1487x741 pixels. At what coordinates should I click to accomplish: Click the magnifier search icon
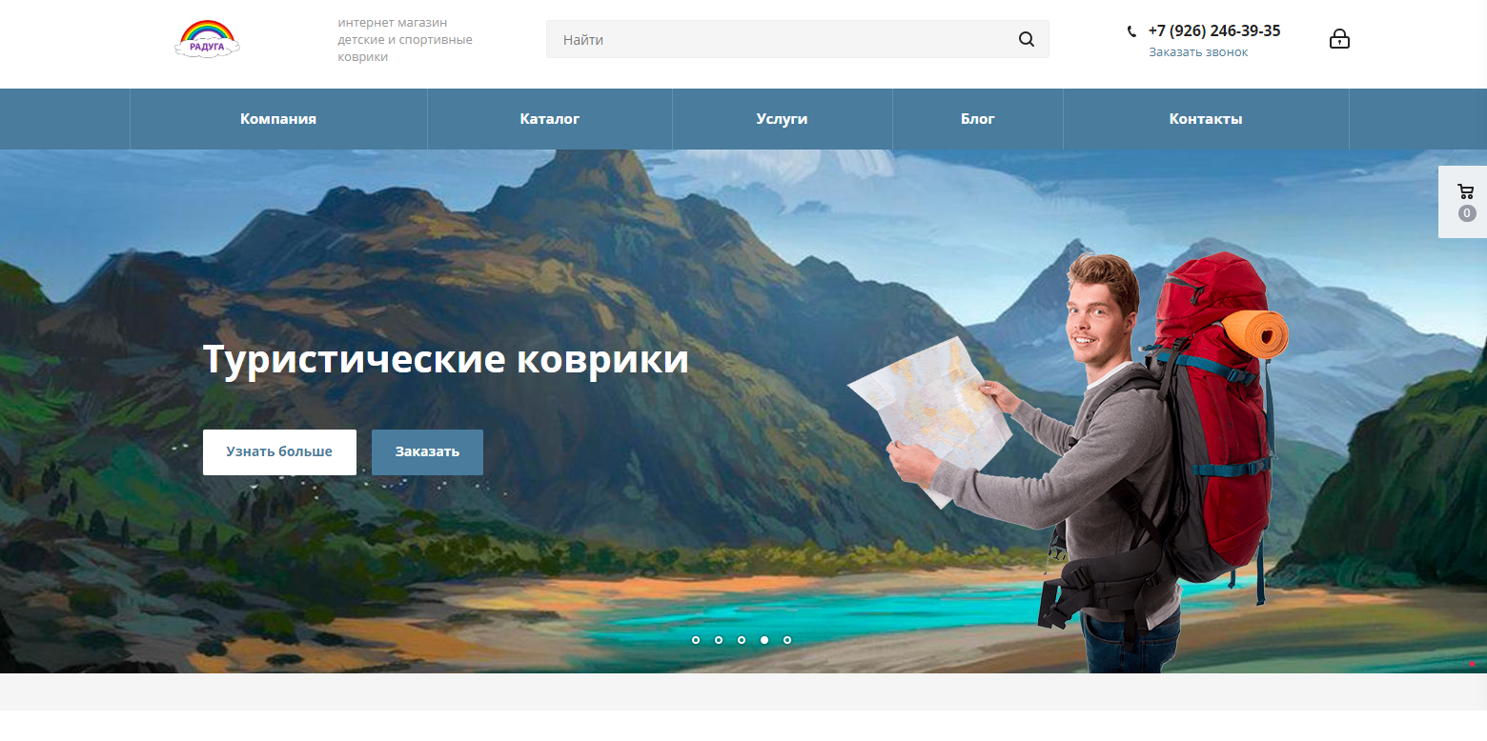click(x=1026, y=39)
